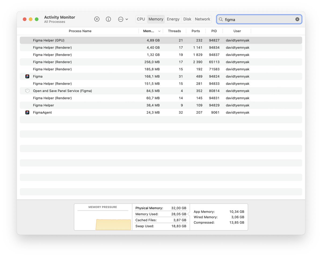The width and height of the screenshot is (322, 257).
Task: Select the renderer process using 4,40 GB
Action: tap(161, 48)
